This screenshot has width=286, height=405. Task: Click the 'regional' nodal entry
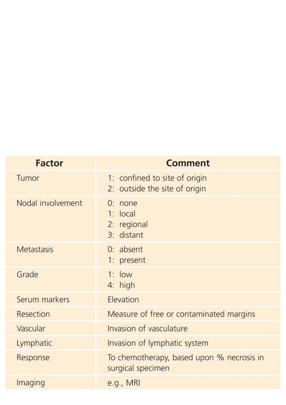(134, 224)
